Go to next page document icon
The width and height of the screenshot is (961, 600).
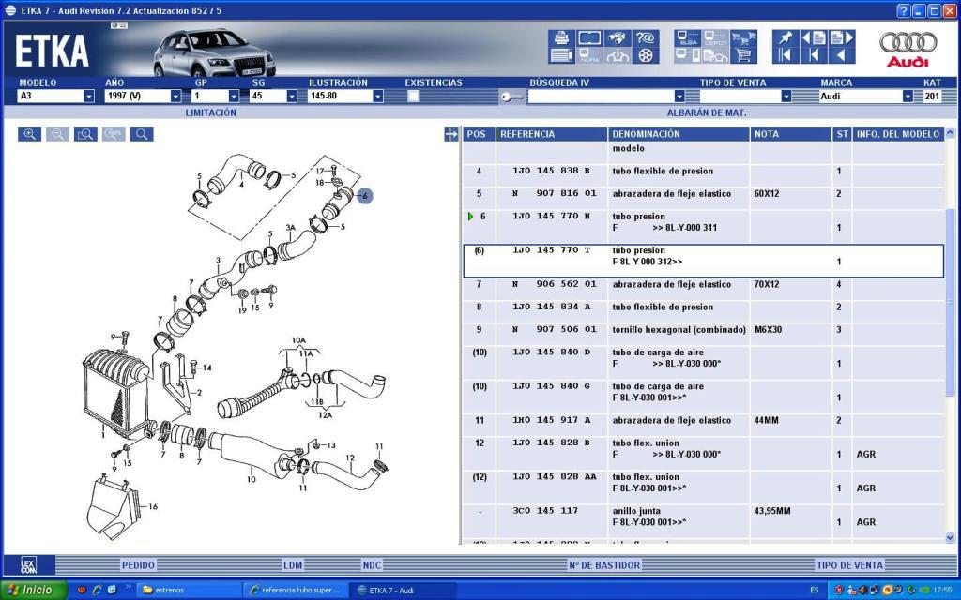click(842, 37)
